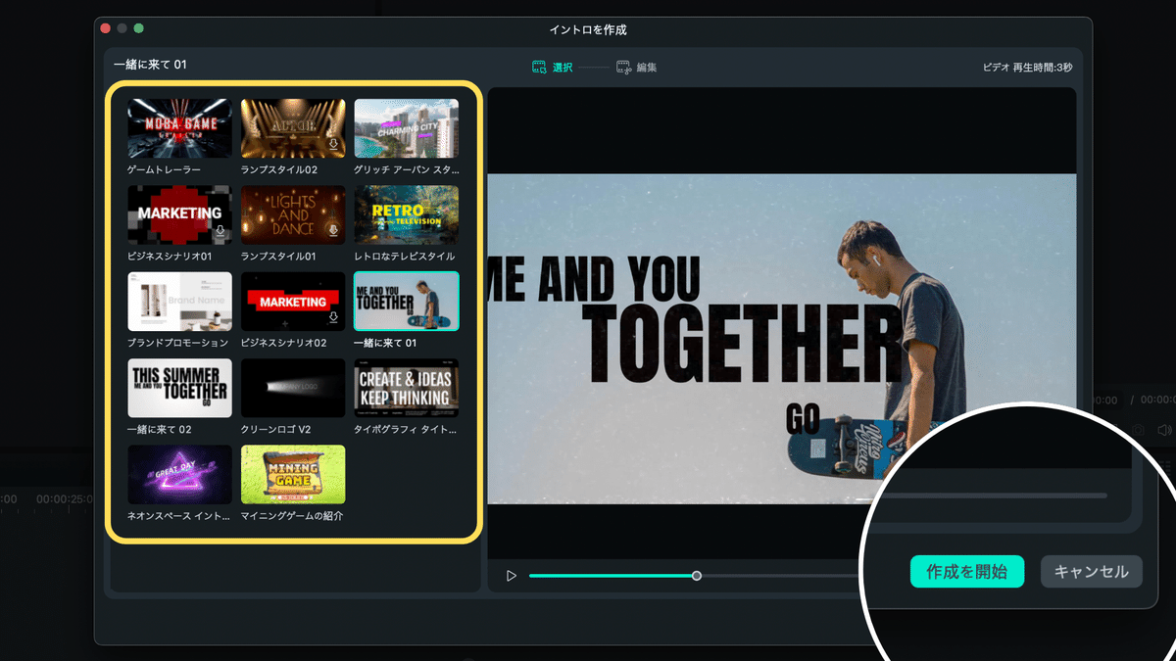Viewport: 1176px width, 661px height.
Task: Click the 選択 step icon at top
Action: [538, 68]
